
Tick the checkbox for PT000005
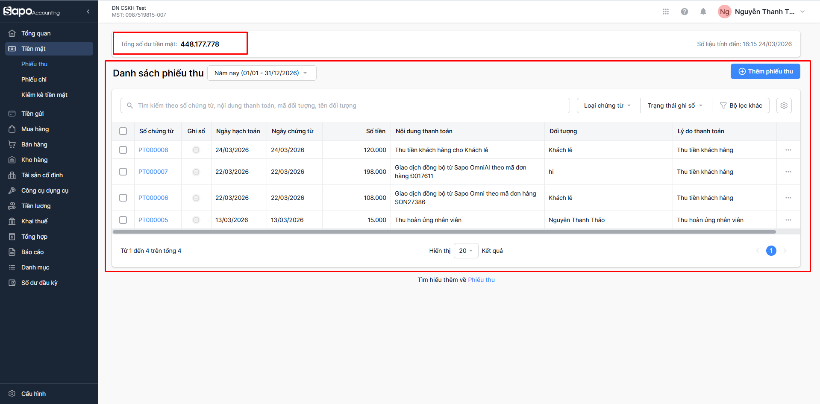(x=123, y=220)
